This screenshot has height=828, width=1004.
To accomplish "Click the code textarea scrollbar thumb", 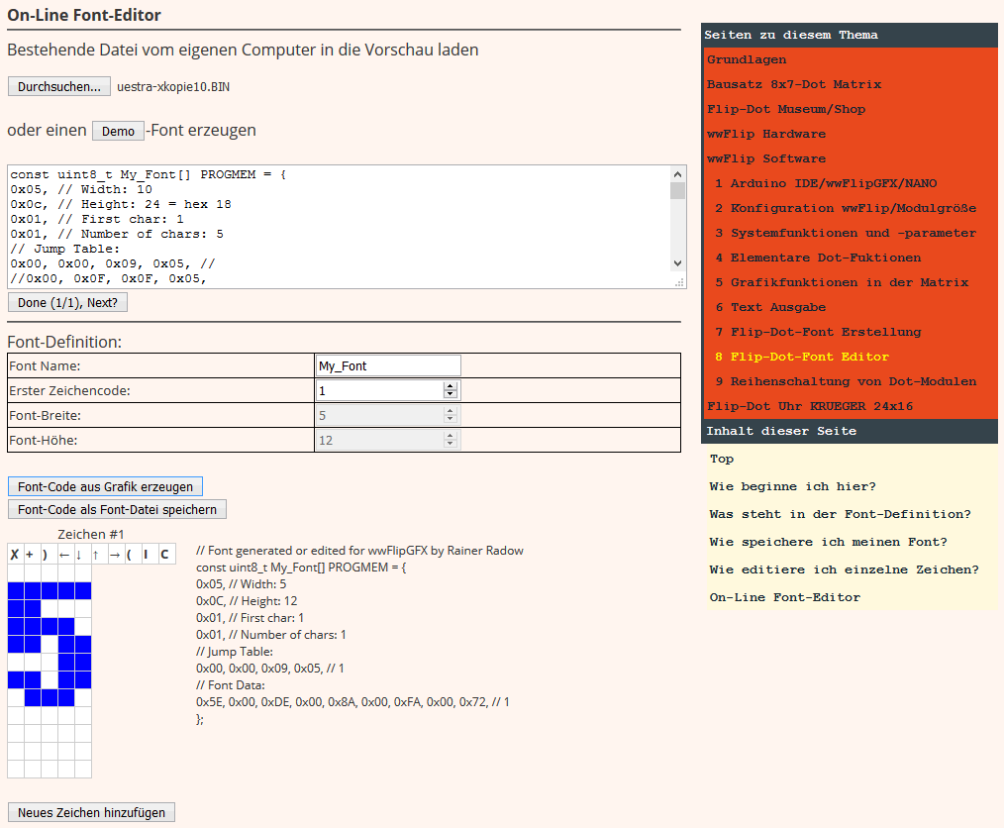I will point(677,191).
